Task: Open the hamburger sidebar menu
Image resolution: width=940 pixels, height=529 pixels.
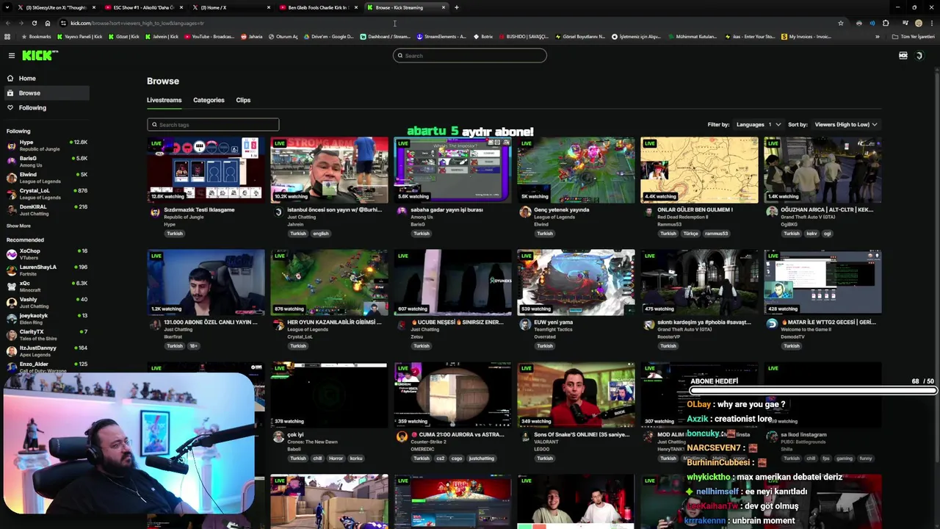Action: [x=12, y=55]
